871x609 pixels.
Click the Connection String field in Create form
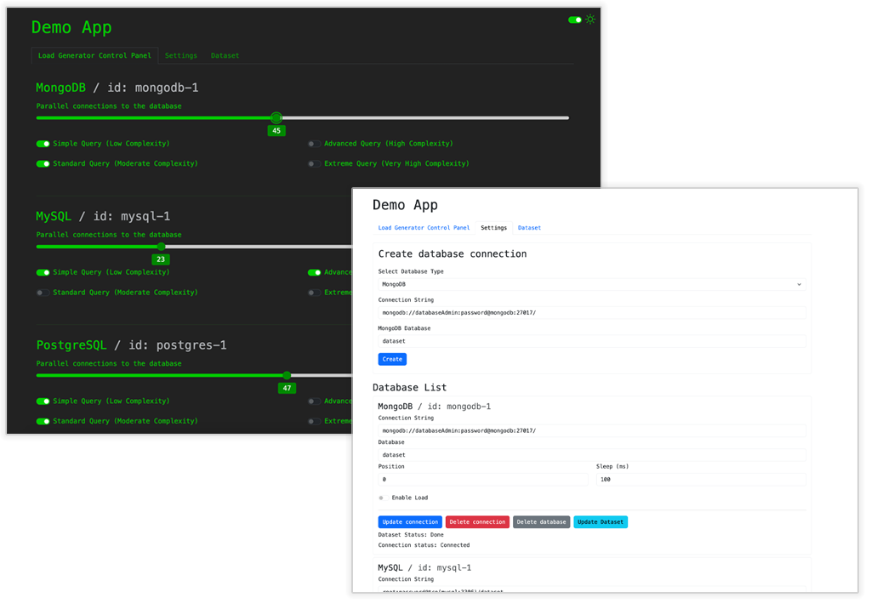592,313
